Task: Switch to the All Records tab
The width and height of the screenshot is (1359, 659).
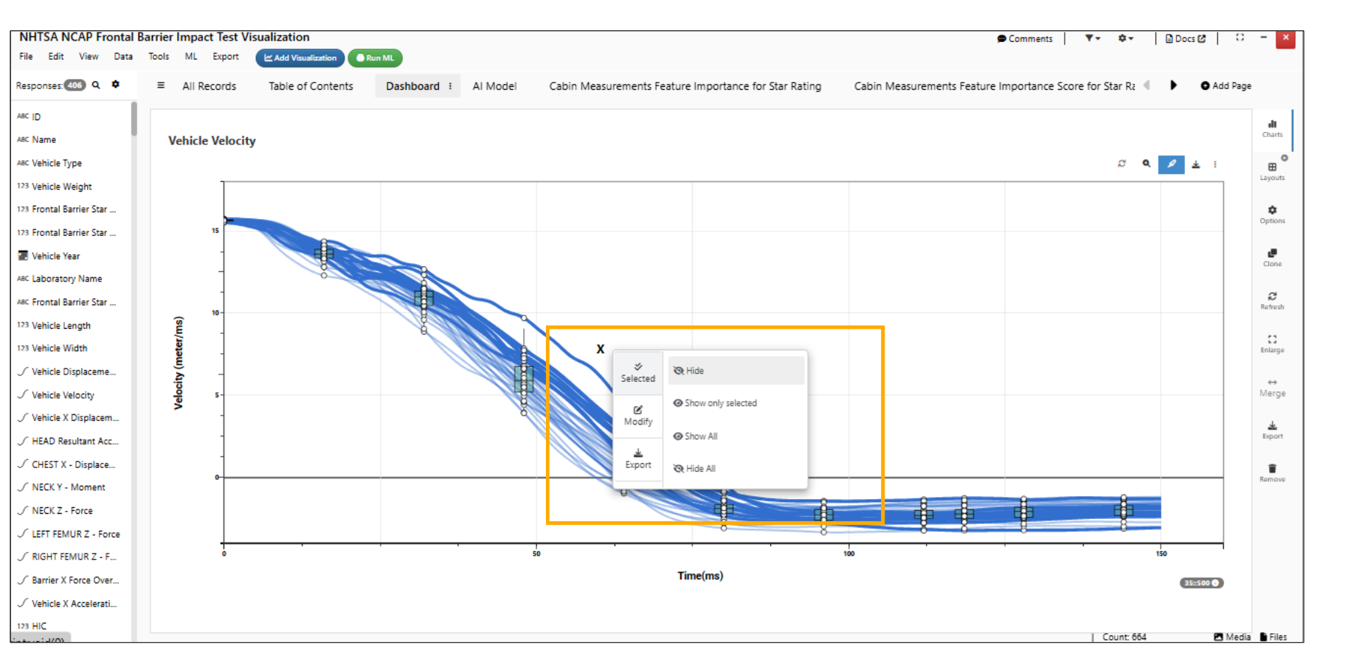Action: pos(210,86)
